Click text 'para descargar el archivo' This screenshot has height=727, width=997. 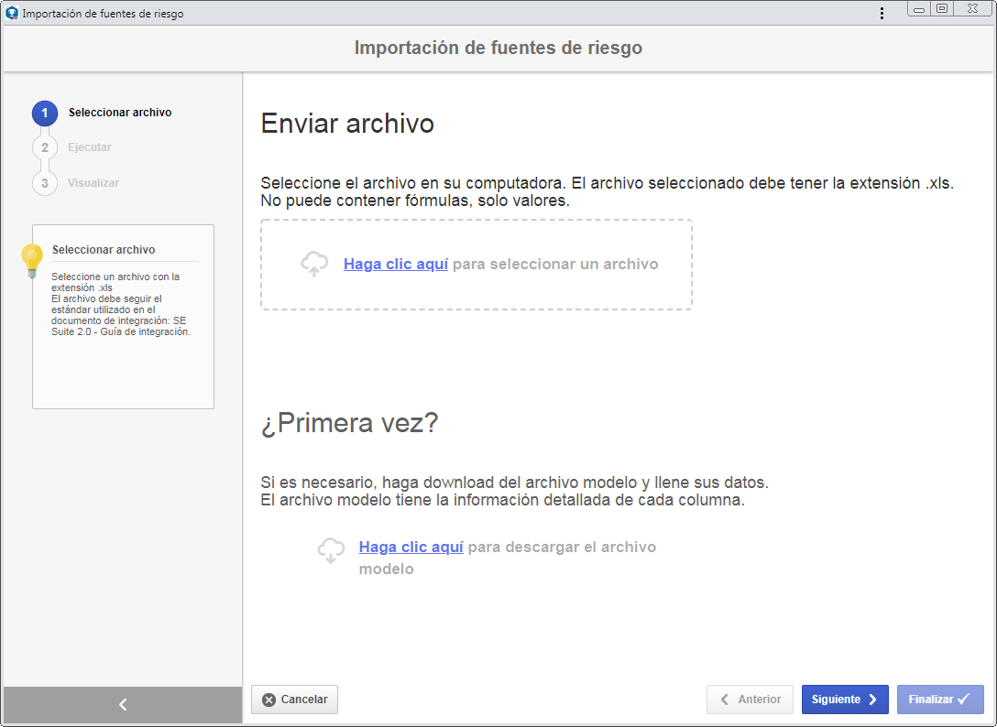[562, 547]
